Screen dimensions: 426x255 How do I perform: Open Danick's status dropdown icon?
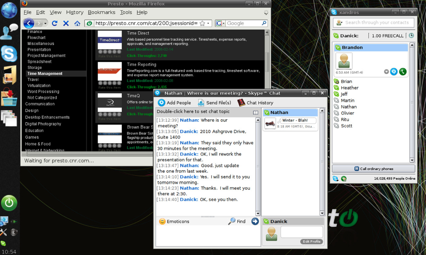pos(336,36)
